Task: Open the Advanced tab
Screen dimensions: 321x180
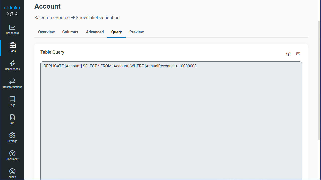Action: pos(95,32)
